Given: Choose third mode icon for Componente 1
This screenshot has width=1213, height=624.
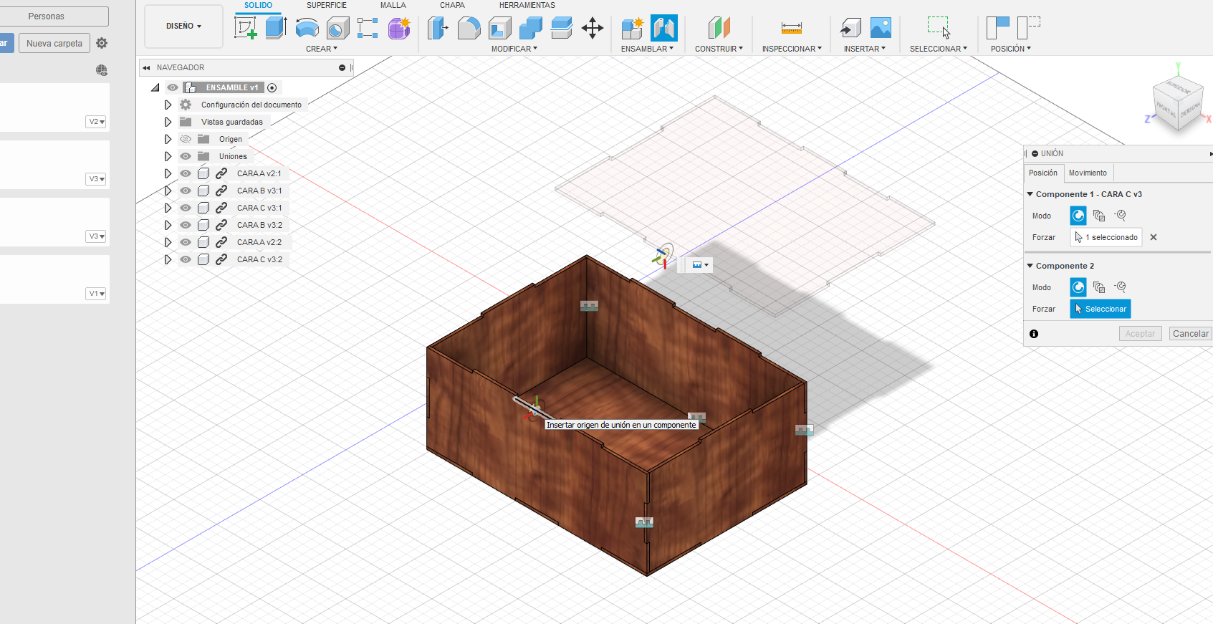Looking at the screenshot, I should click(x=1121, y=216).
